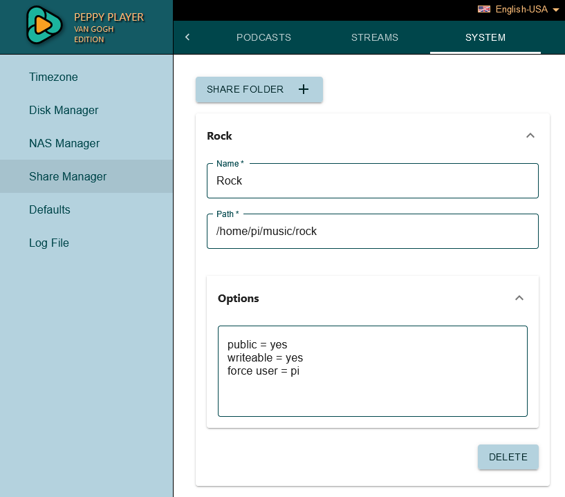The height and width of the screenshot is (497, 565).
Task: Open Log File in sidebar
Action: (x=86, y=243)
